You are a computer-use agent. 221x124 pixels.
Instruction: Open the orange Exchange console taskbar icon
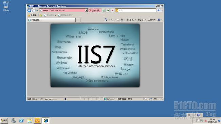click(x=37, y=121)
